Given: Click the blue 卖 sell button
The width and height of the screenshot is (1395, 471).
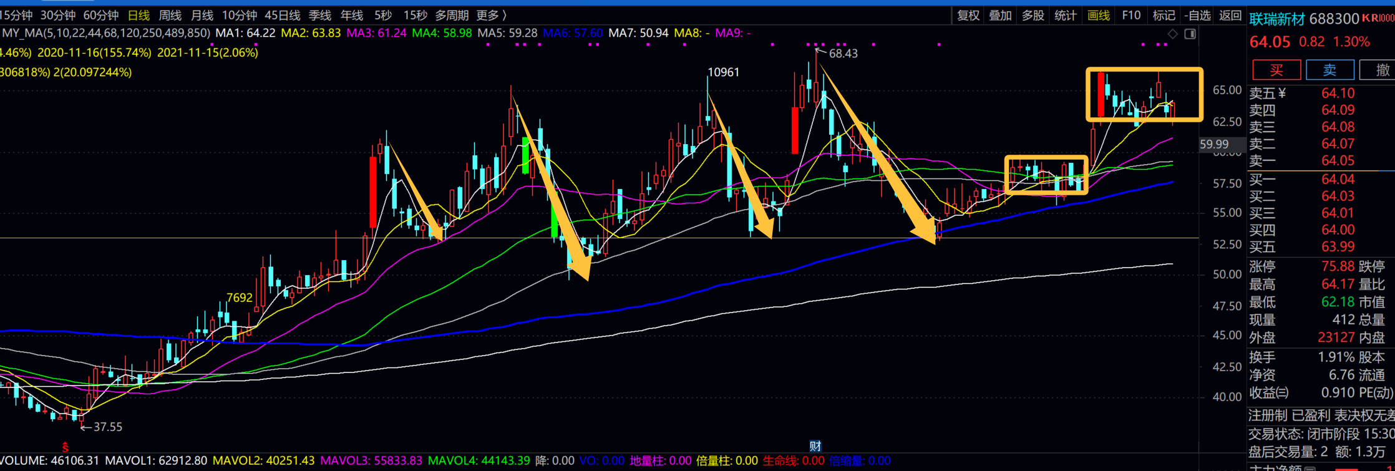Looking at the screenshot, I should (1329, 70).
